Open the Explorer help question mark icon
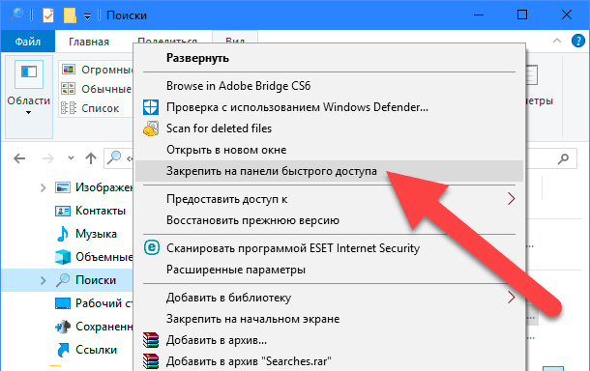590x371 pixels. (x=578, y=41)
